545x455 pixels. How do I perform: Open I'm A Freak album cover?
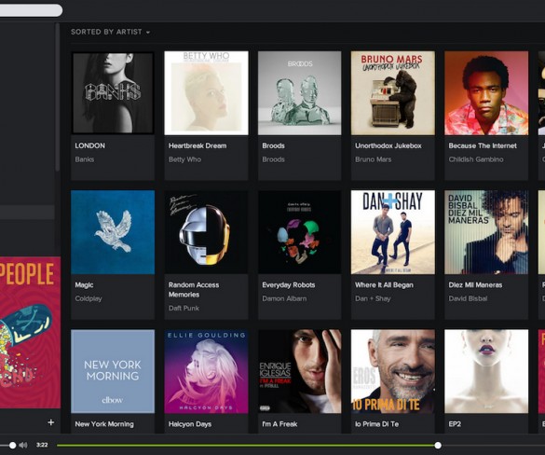click(x=300, y=371)
